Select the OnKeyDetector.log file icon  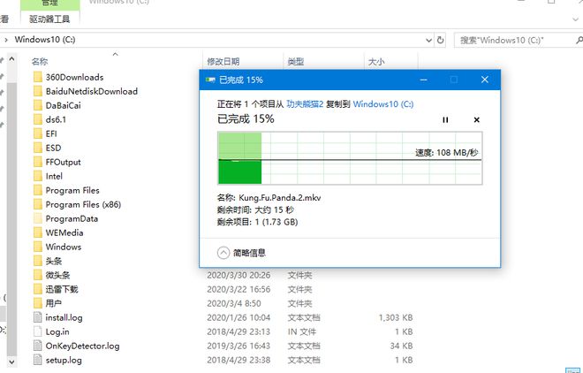click(x=38, y=346)
